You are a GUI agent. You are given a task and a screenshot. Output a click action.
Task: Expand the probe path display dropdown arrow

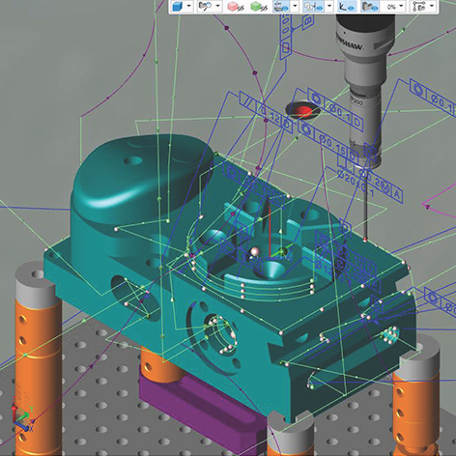tap(432, 6)
